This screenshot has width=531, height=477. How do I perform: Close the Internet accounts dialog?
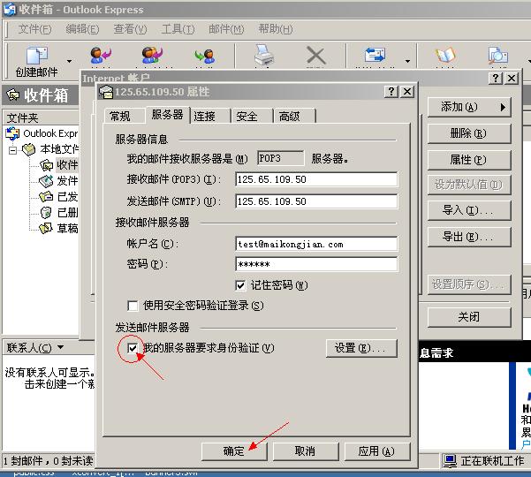512,79
